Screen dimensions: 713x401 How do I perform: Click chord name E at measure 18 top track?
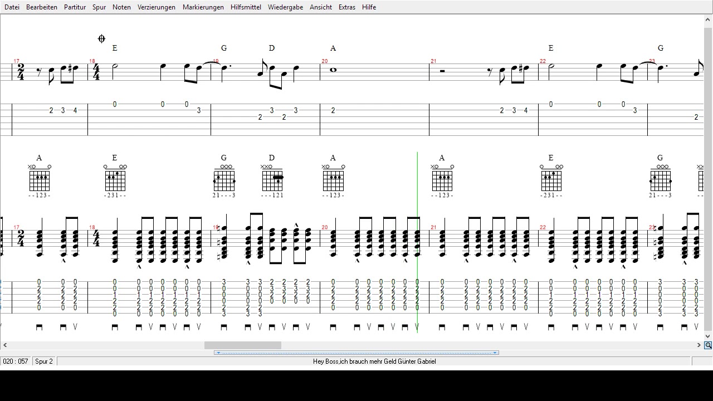115,48
